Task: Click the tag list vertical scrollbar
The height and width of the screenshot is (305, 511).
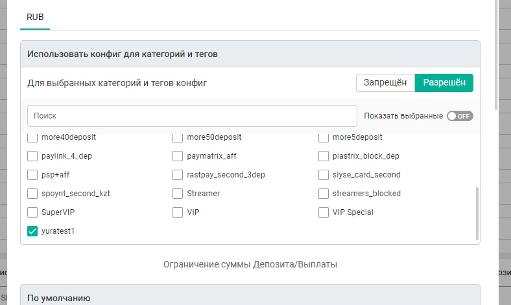Action: [x=477, y=214]
